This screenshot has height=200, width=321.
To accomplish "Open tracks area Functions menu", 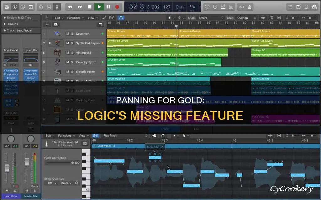I will click(75, 18).
